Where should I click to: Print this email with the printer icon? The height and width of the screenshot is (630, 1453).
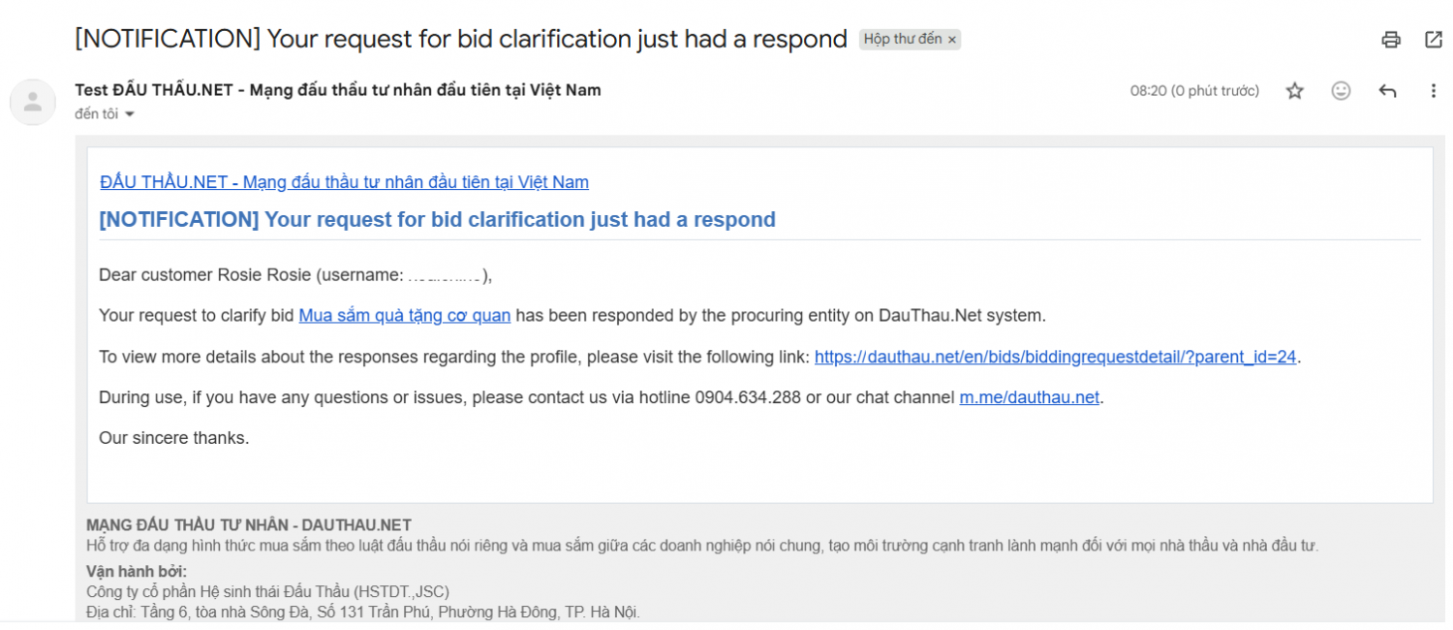pos(1391,40)
